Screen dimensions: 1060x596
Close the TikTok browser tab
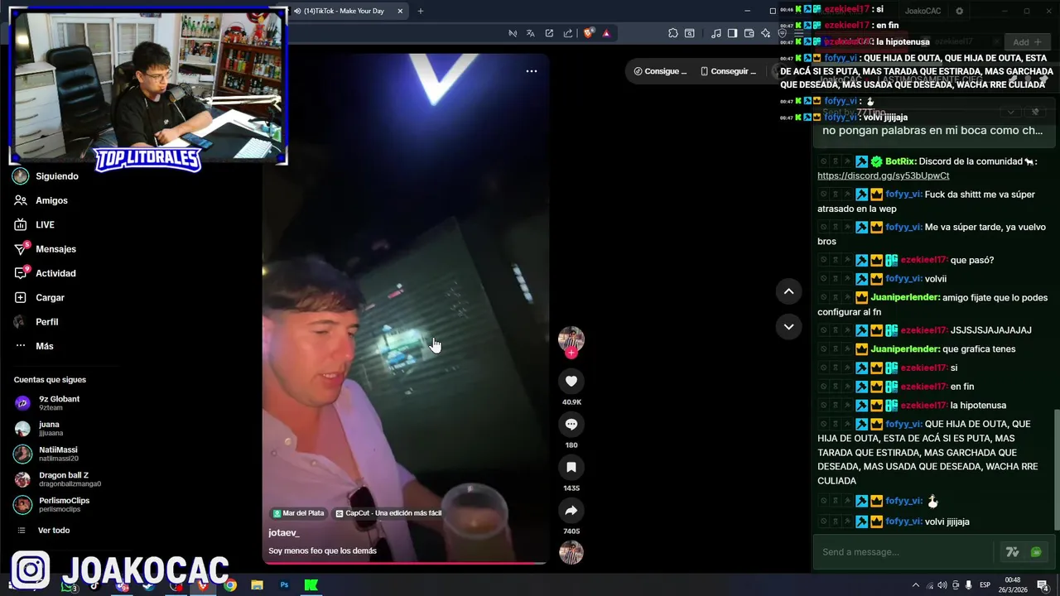tap(400, 11)
